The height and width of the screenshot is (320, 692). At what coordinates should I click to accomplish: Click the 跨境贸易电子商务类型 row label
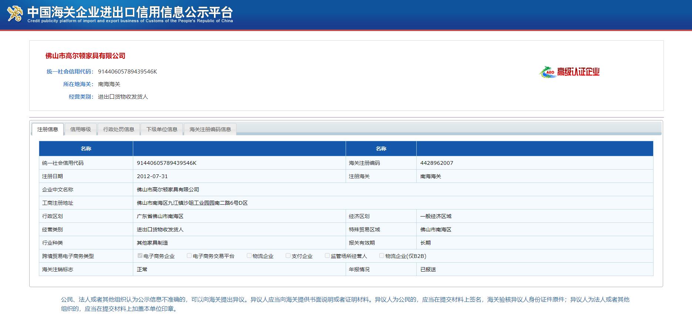68,256
